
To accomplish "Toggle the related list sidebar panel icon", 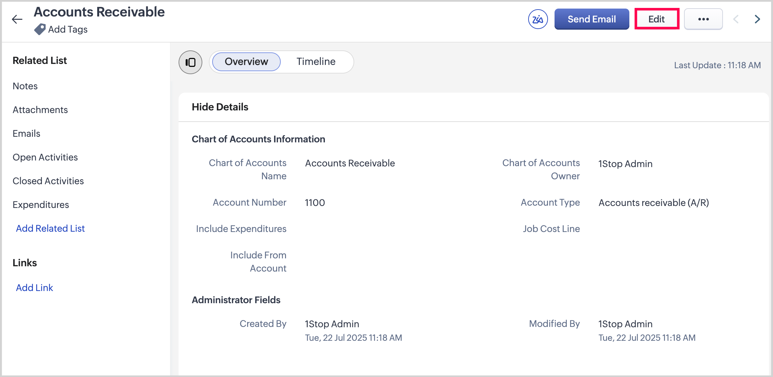I will (x=190, y=62).
